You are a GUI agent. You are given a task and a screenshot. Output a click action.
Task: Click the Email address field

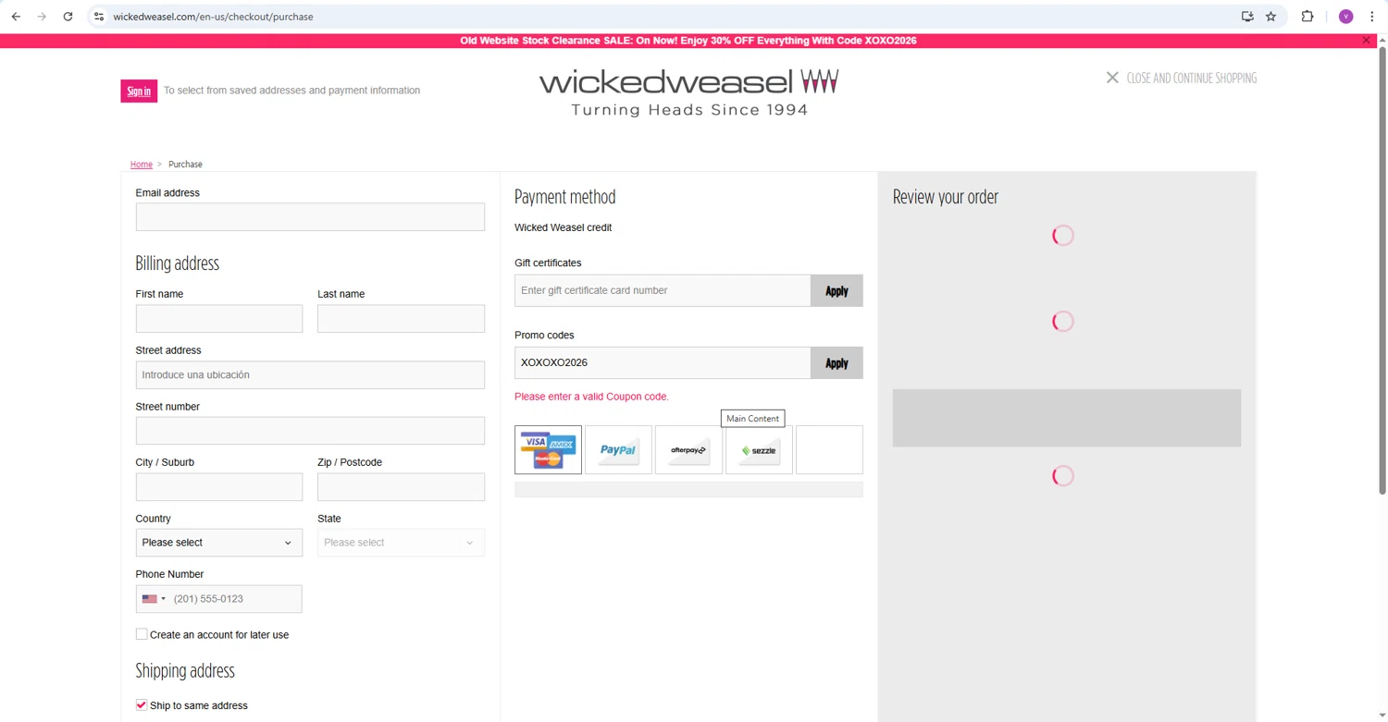click(310, 217)
